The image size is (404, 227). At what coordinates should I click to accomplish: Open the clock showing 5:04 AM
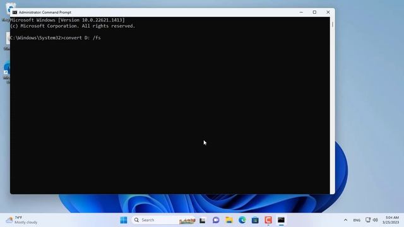391,220
